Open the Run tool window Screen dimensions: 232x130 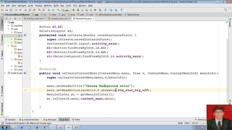tap(65, 120)
